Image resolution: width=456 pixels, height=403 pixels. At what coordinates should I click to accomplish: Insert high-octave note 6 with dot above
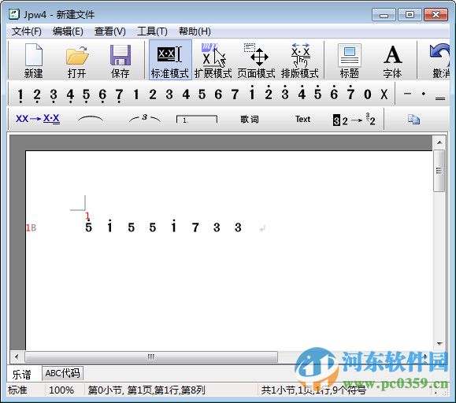click(334, 94)
